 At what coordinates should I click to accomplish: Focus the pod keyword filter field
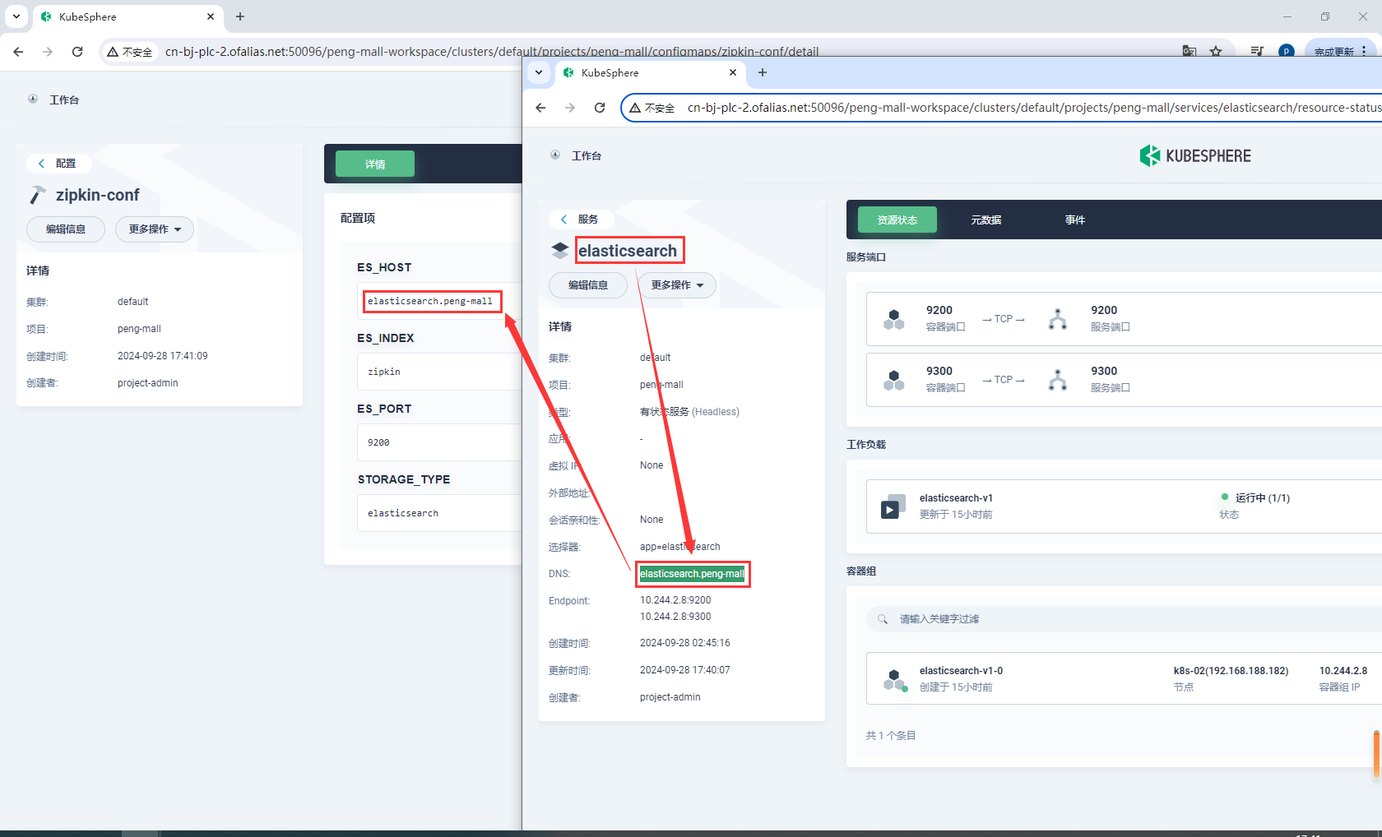[1123, 619]
